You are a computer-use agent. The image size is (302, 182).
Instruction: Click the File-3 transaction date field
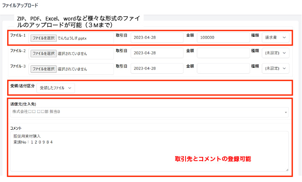tap(157, 68)
